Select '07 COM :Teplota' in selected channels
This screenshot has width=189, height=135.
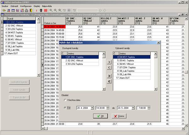coord(128,67)
